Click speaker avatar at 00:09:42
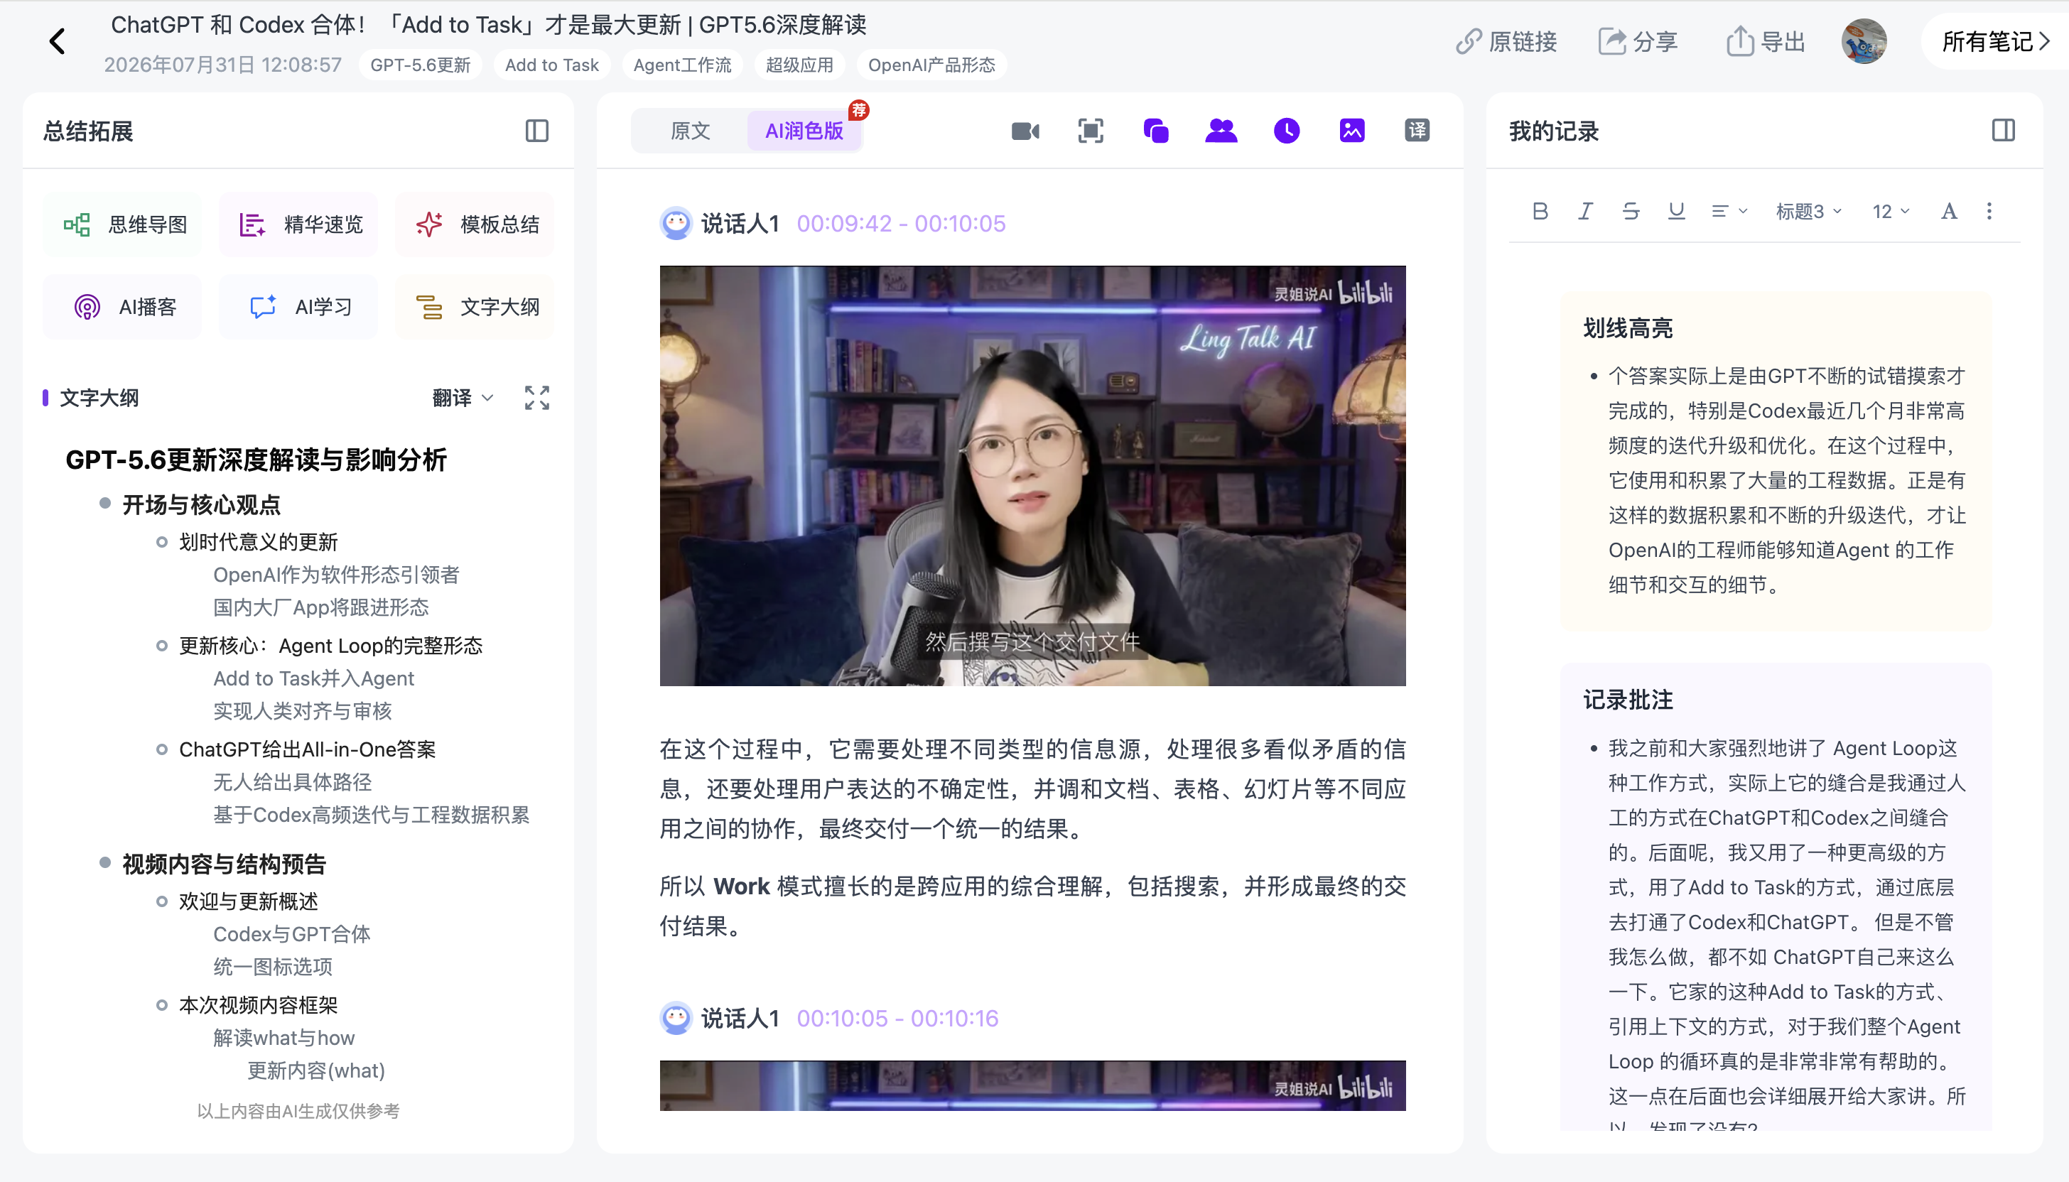 pyautogui.click(x=676, y=223)
